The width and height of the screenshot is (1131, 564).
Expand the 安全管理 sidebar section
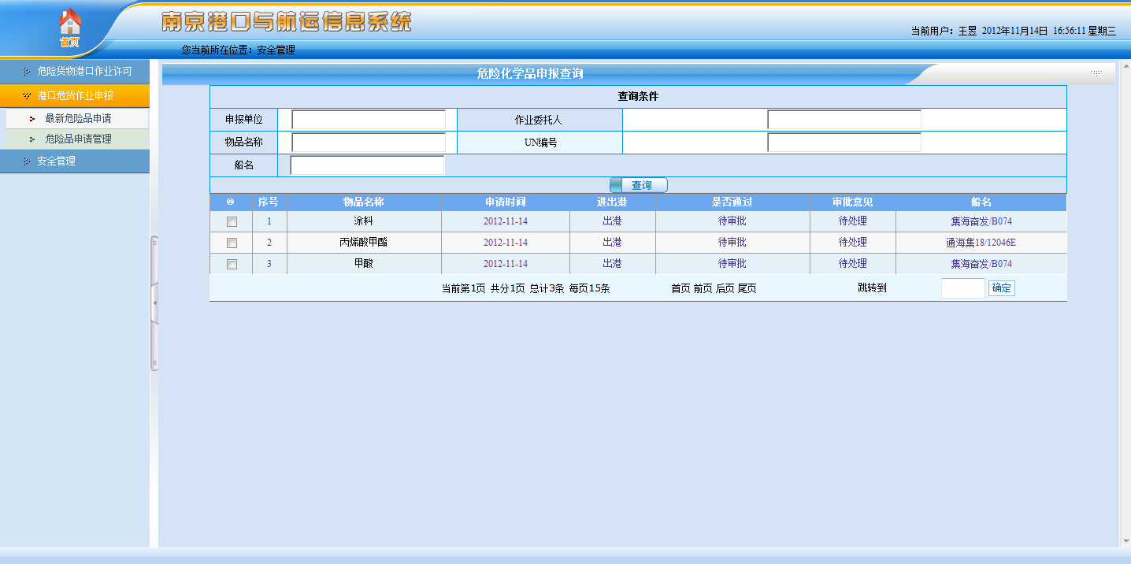[x=57, y=161]
